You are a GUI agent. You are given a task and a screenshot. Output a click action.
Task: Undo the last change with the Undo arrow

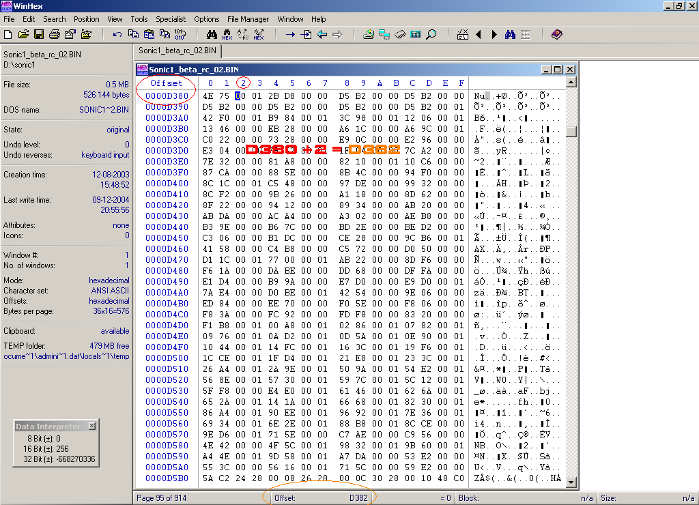[117, 34]
